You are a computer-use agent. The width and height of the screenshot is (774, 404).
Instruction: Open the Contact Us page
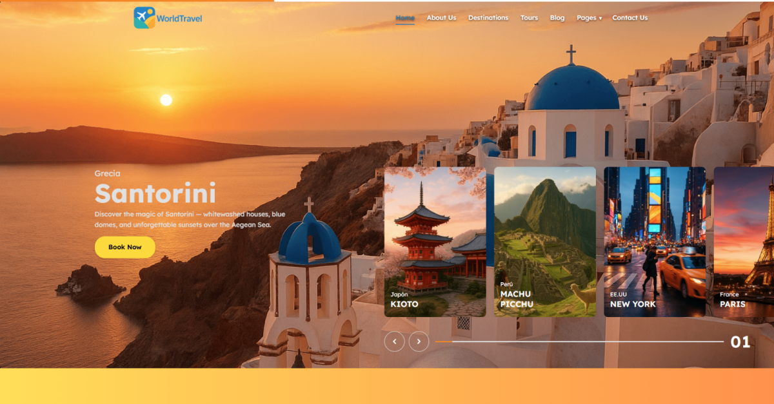click(x=630, y=18)
